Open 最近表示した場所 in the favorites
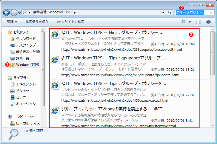Image resolution: width=217 pixels, height=144 pixels. pos(28,52)
